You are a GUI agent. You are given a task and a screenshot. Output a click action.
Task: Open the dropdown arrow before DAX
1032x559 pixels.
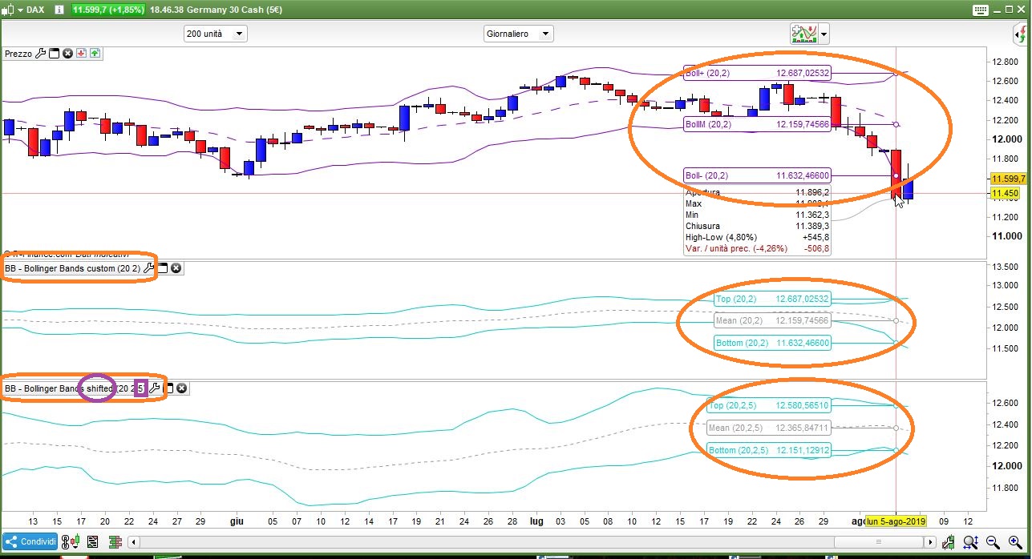point(21,10)
